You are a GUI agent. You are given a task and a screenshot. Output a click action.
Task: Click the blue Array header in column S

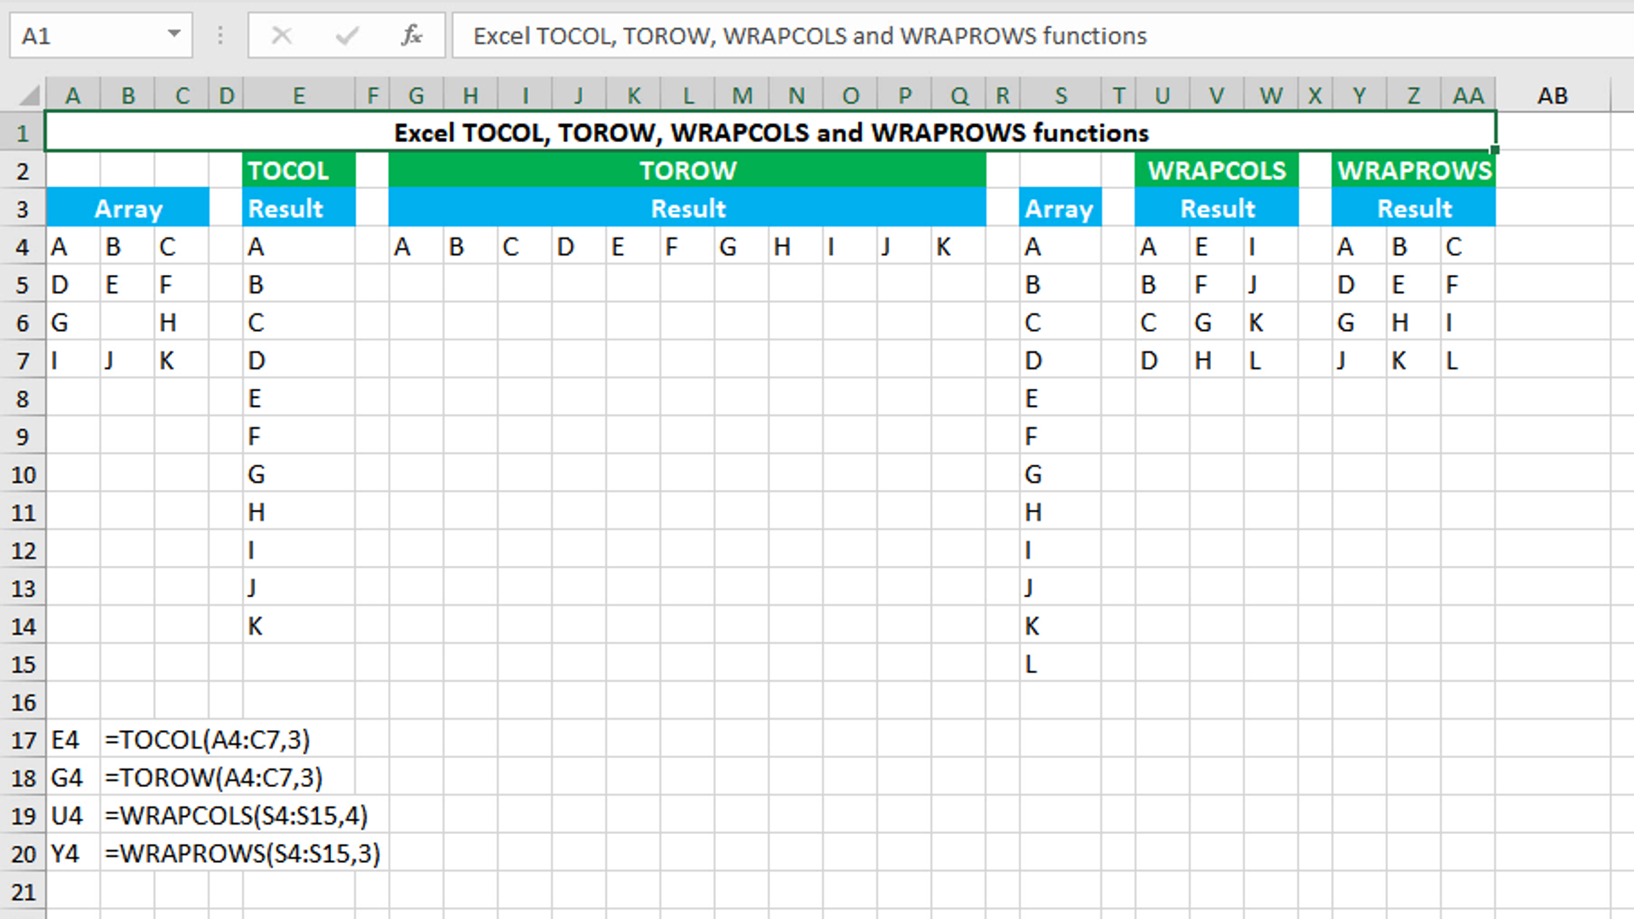click(x=1060, y=208)
